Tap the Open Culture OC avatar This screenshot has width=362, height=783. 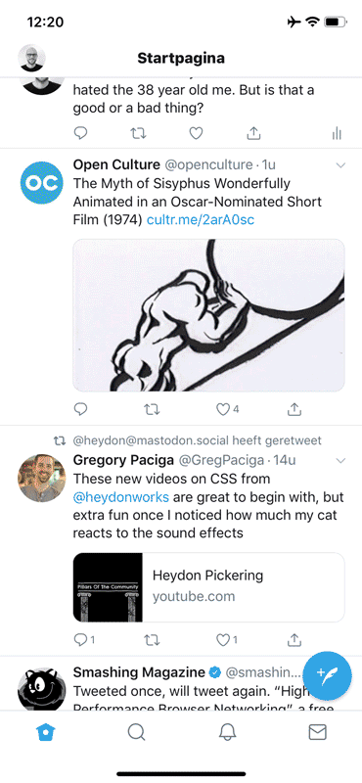[x=42, y=183]
